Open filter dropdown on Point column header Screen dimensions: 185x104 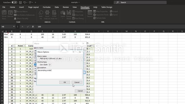pyautogui.click(x=24, y=46)
